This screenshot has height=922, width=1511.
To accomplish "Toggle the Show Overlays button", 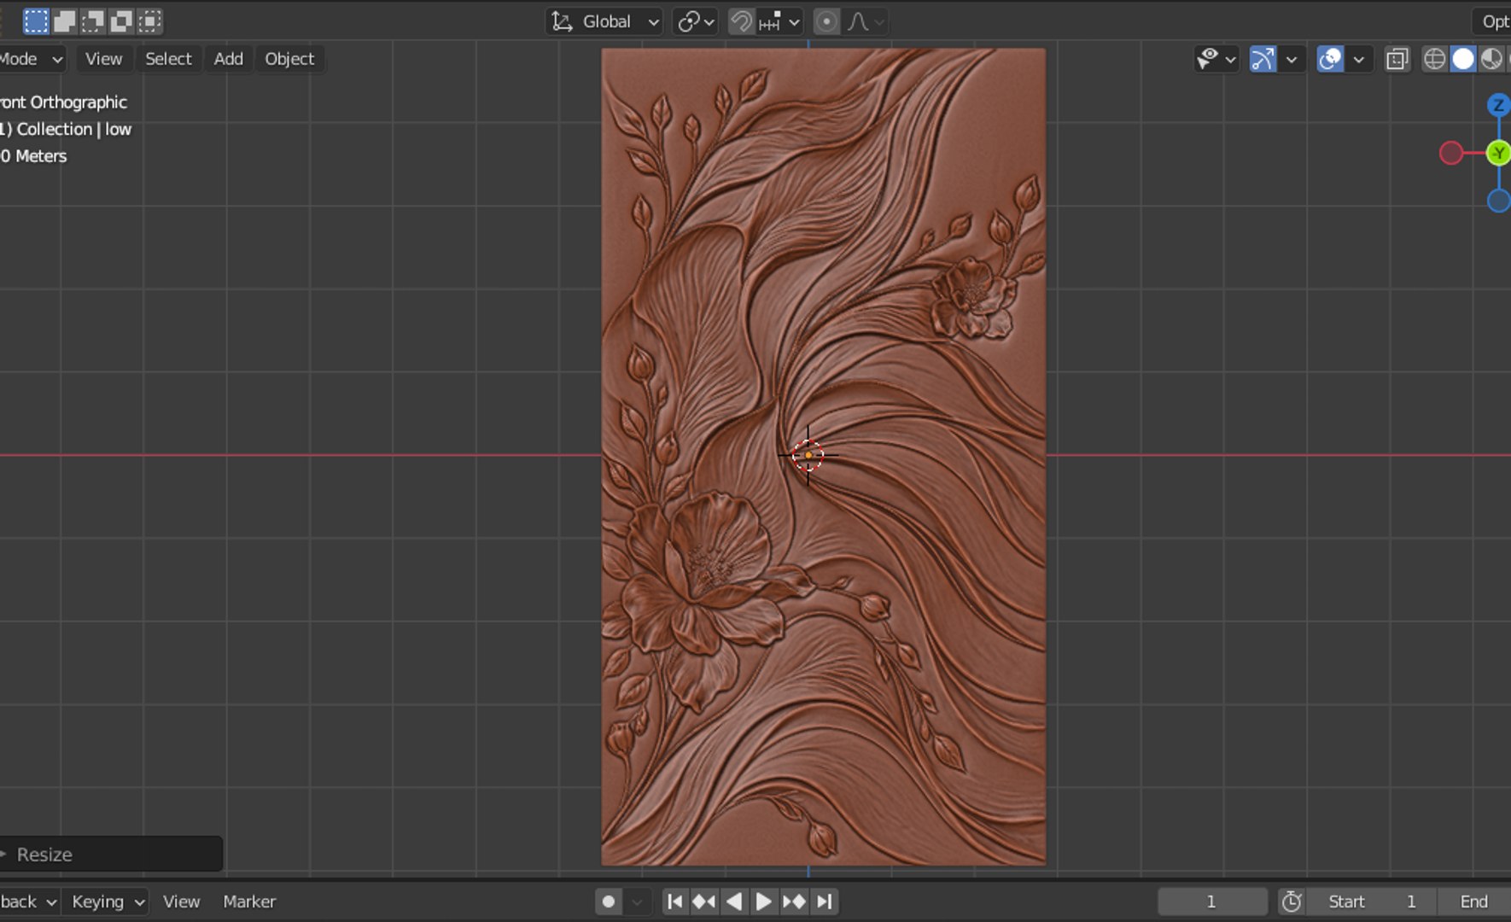I will tap(1330, 59).
